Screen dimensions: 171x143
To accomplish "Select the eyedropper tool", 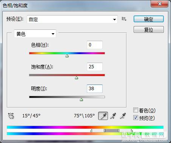I will coord(103,116).
